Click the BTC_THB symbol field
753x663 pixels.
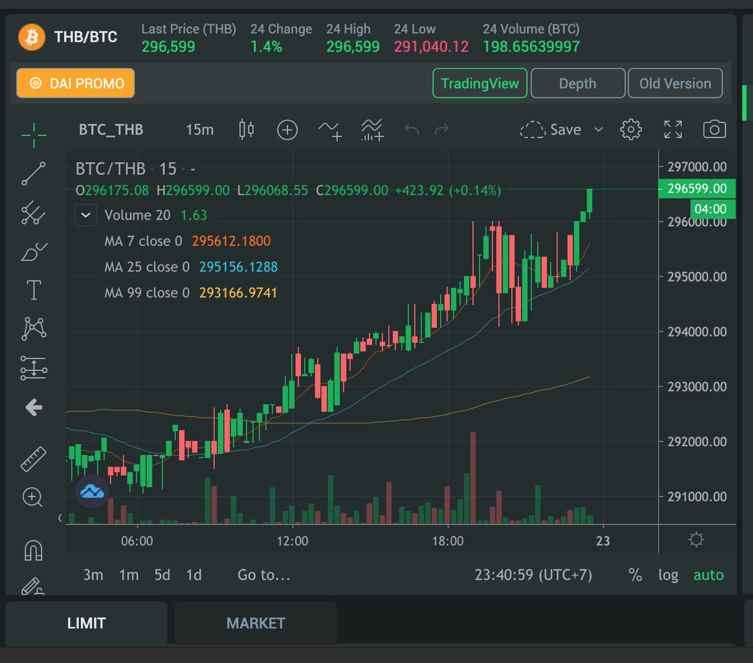point(111,130)
